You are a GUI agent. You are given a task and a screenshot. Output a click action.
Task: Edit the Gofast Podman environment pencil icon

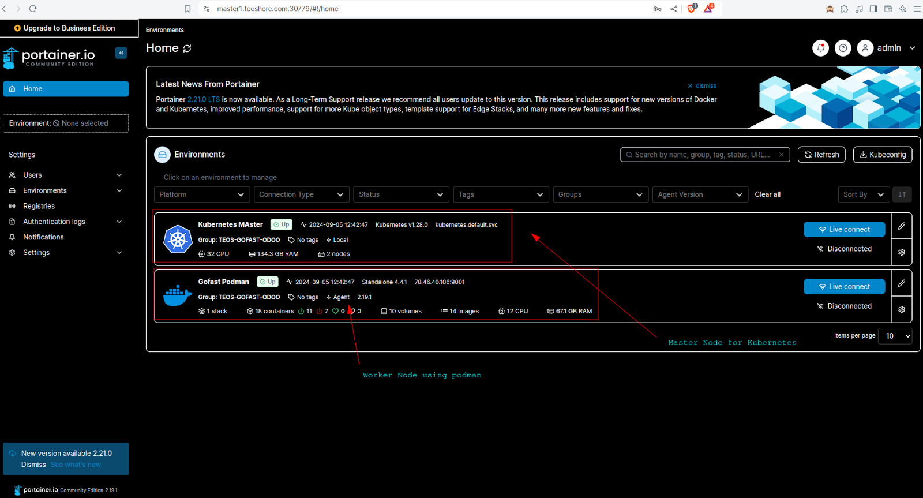click(902, 283)
